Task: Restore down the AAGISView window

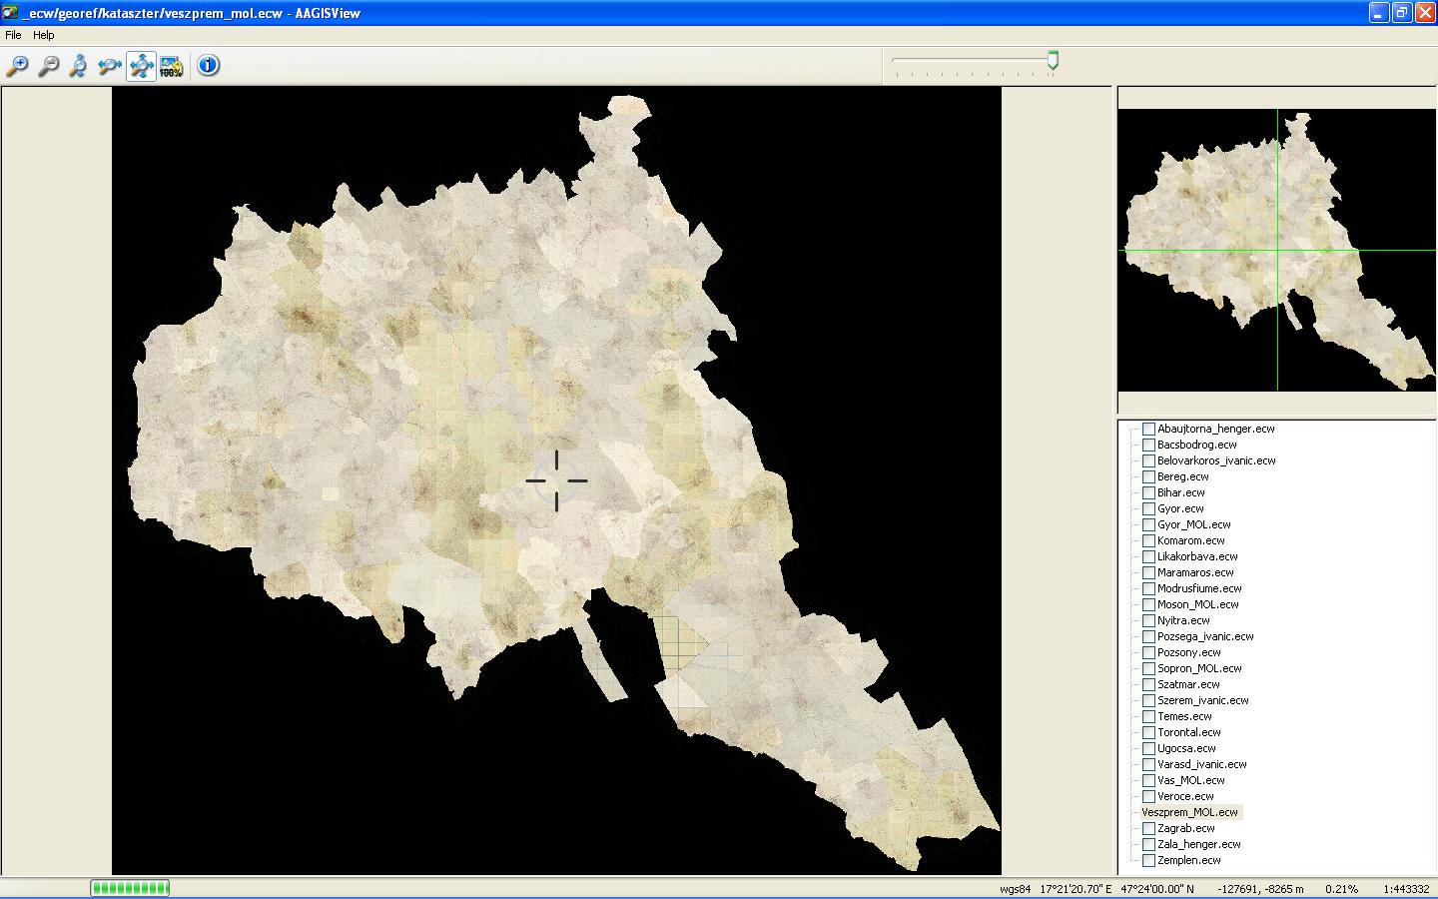Action: tap(1402, 12)
